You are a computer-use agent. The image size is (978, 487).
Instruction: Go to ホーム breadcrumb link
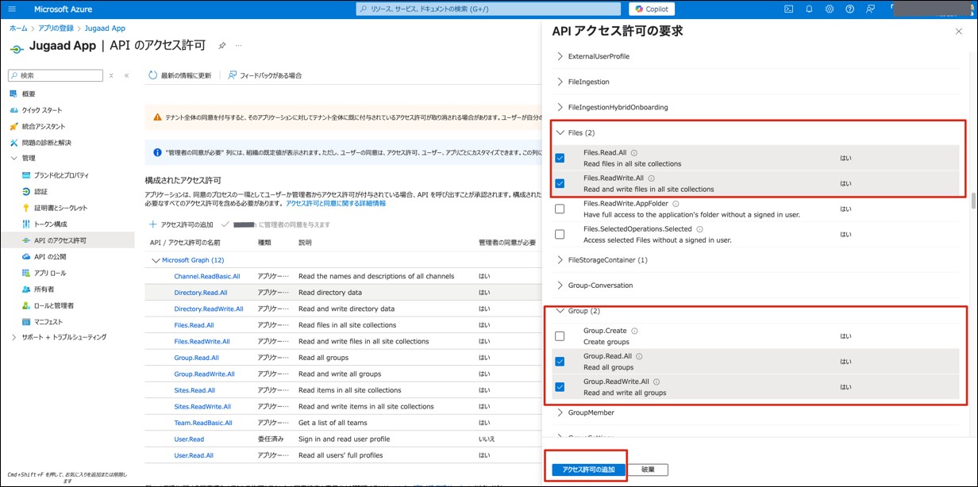(18, 28)
